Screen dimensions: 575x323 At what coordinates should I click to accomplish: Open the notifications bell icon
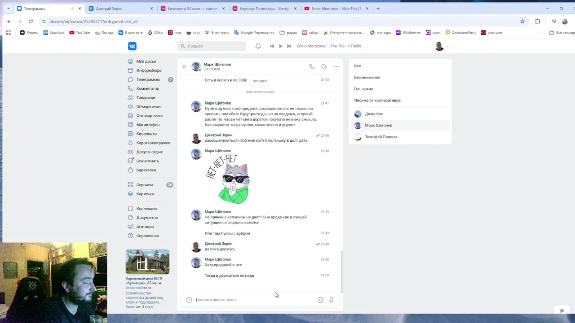258,46
